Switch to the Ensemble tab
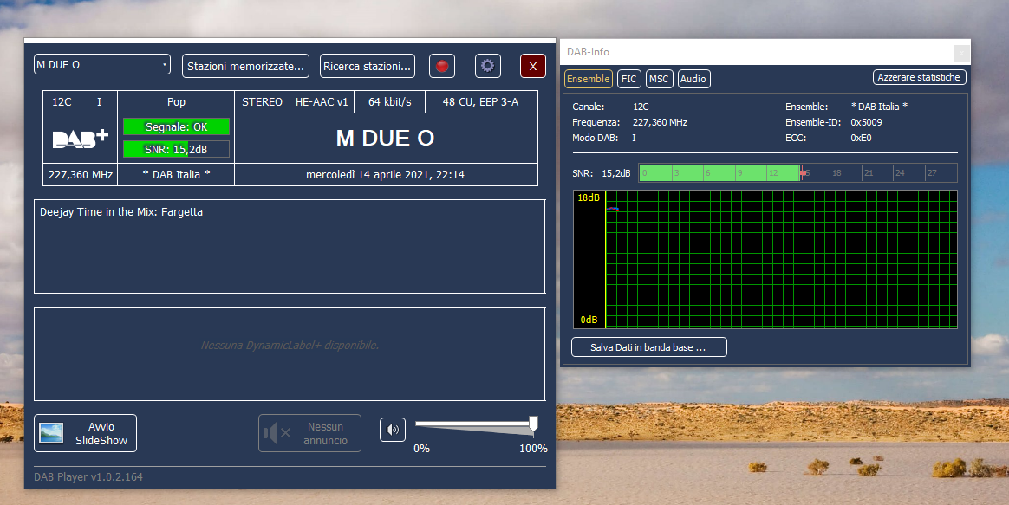Screen dimensions: 1009x505 tap(589, 79)
